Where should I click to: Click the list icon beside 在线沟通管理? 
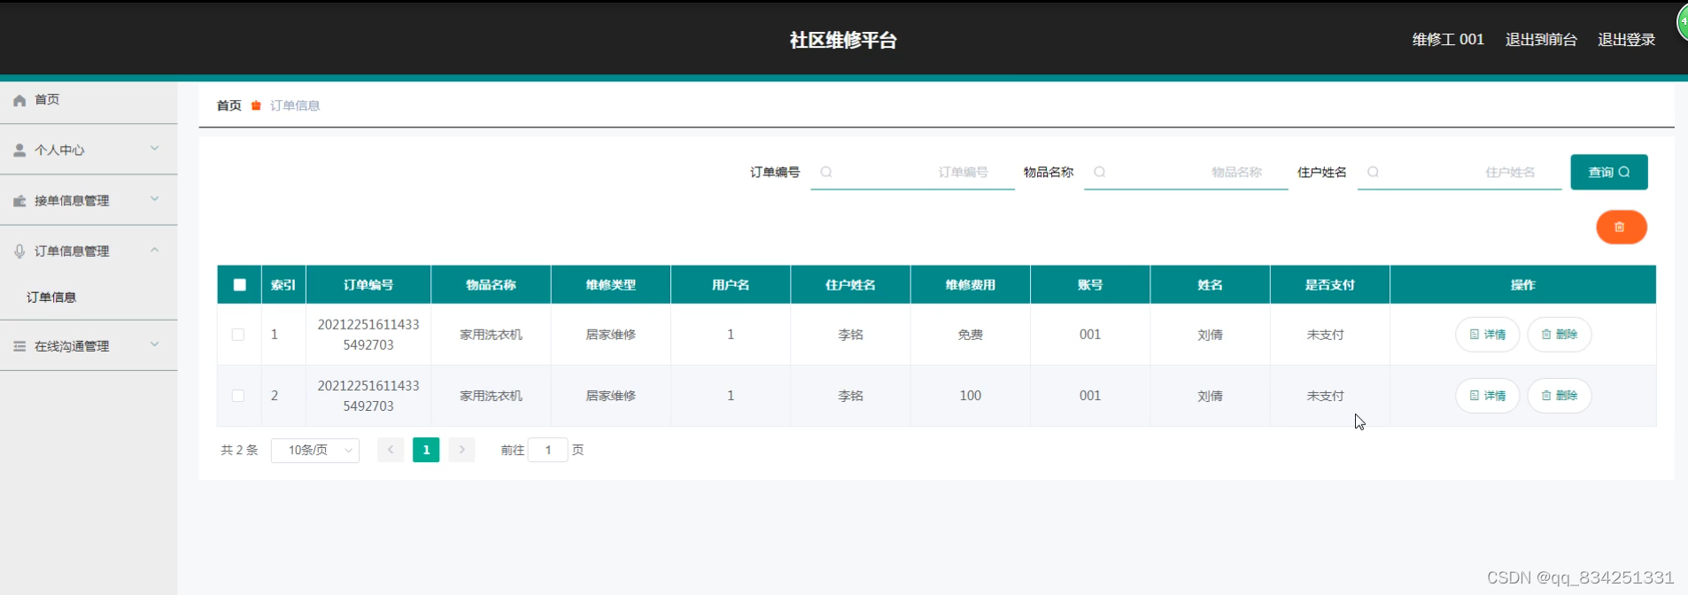tap(19, 346)
